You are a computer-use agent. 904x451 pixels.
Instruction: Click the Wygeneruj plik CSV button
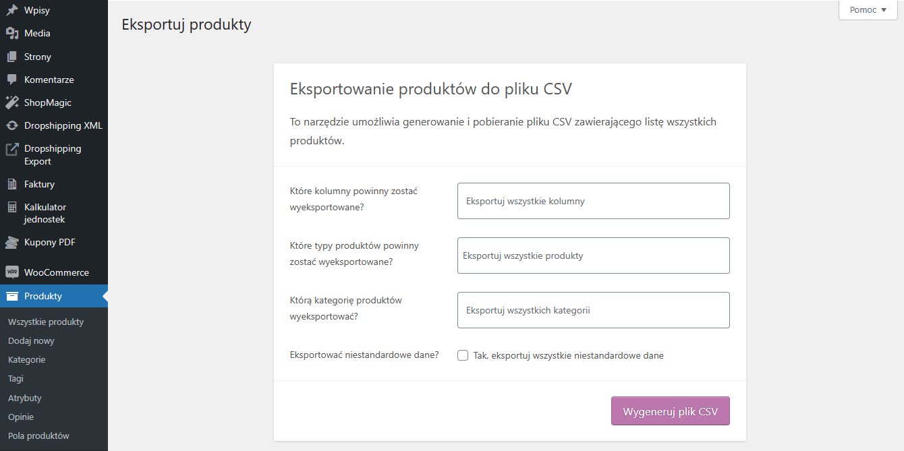671,411
